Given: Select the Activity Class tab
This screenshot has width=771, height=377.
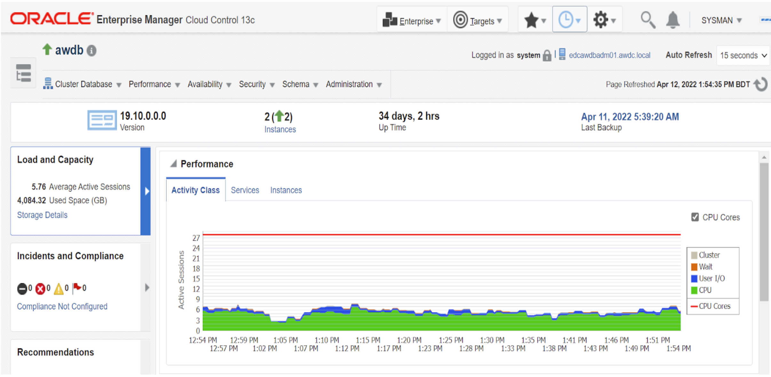Looking at the screenshot, I should (195, 190).
